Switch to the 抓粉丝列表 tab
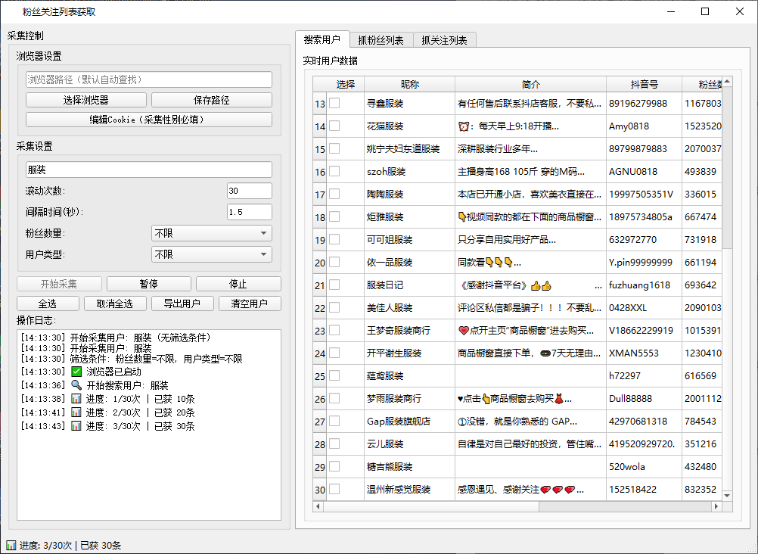This screenshot has height=554, width=758. pyautogui.click(x=381, y=40)
